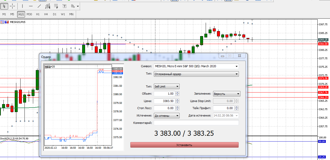Switch chart to M5 timeframe
The image size is (330, 160).
[x=12, y=14]
